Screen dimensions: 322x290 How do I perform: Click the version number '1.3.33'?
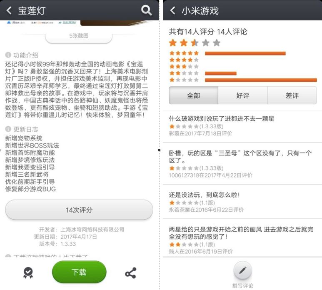(x=68, y=244)
